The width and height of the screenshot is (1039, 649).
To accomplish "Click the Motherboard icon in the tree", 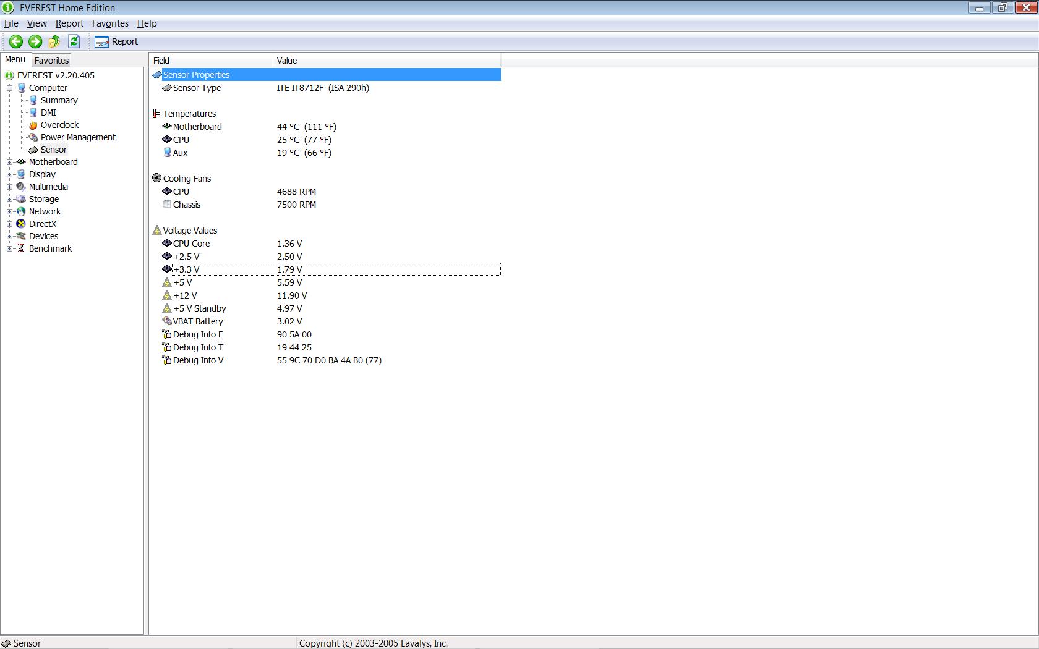I will 21,162.
